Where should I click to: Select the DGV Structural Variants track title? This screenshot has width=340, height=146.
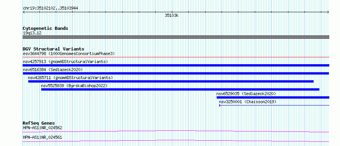click(53, 49)
